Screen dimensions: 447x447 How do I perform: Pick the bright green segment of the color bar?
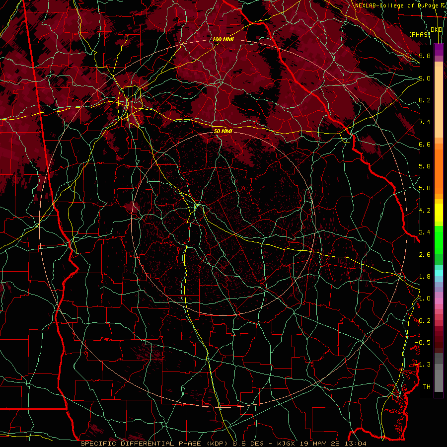[x=439, y=240]
